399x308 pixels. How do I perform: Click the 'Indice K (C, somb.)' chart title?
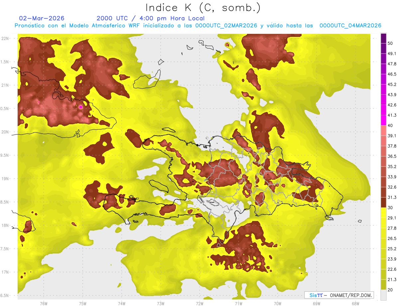coord(203,8)
